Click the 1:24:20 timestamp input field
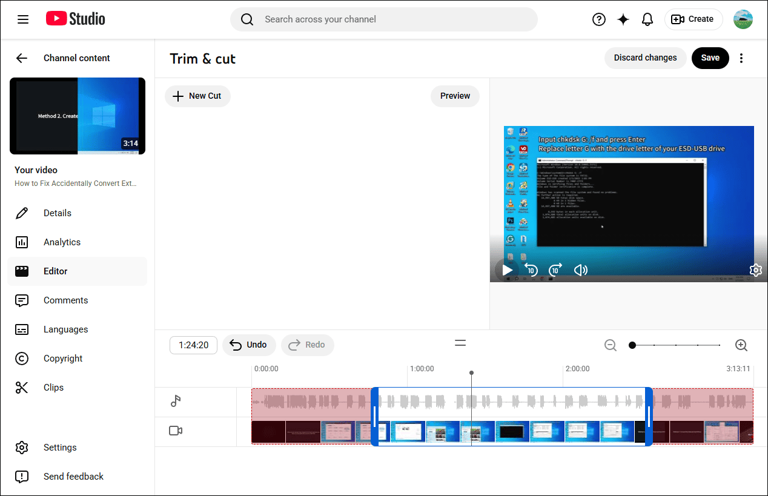768x496 pixels. click(x=193, y=345)
